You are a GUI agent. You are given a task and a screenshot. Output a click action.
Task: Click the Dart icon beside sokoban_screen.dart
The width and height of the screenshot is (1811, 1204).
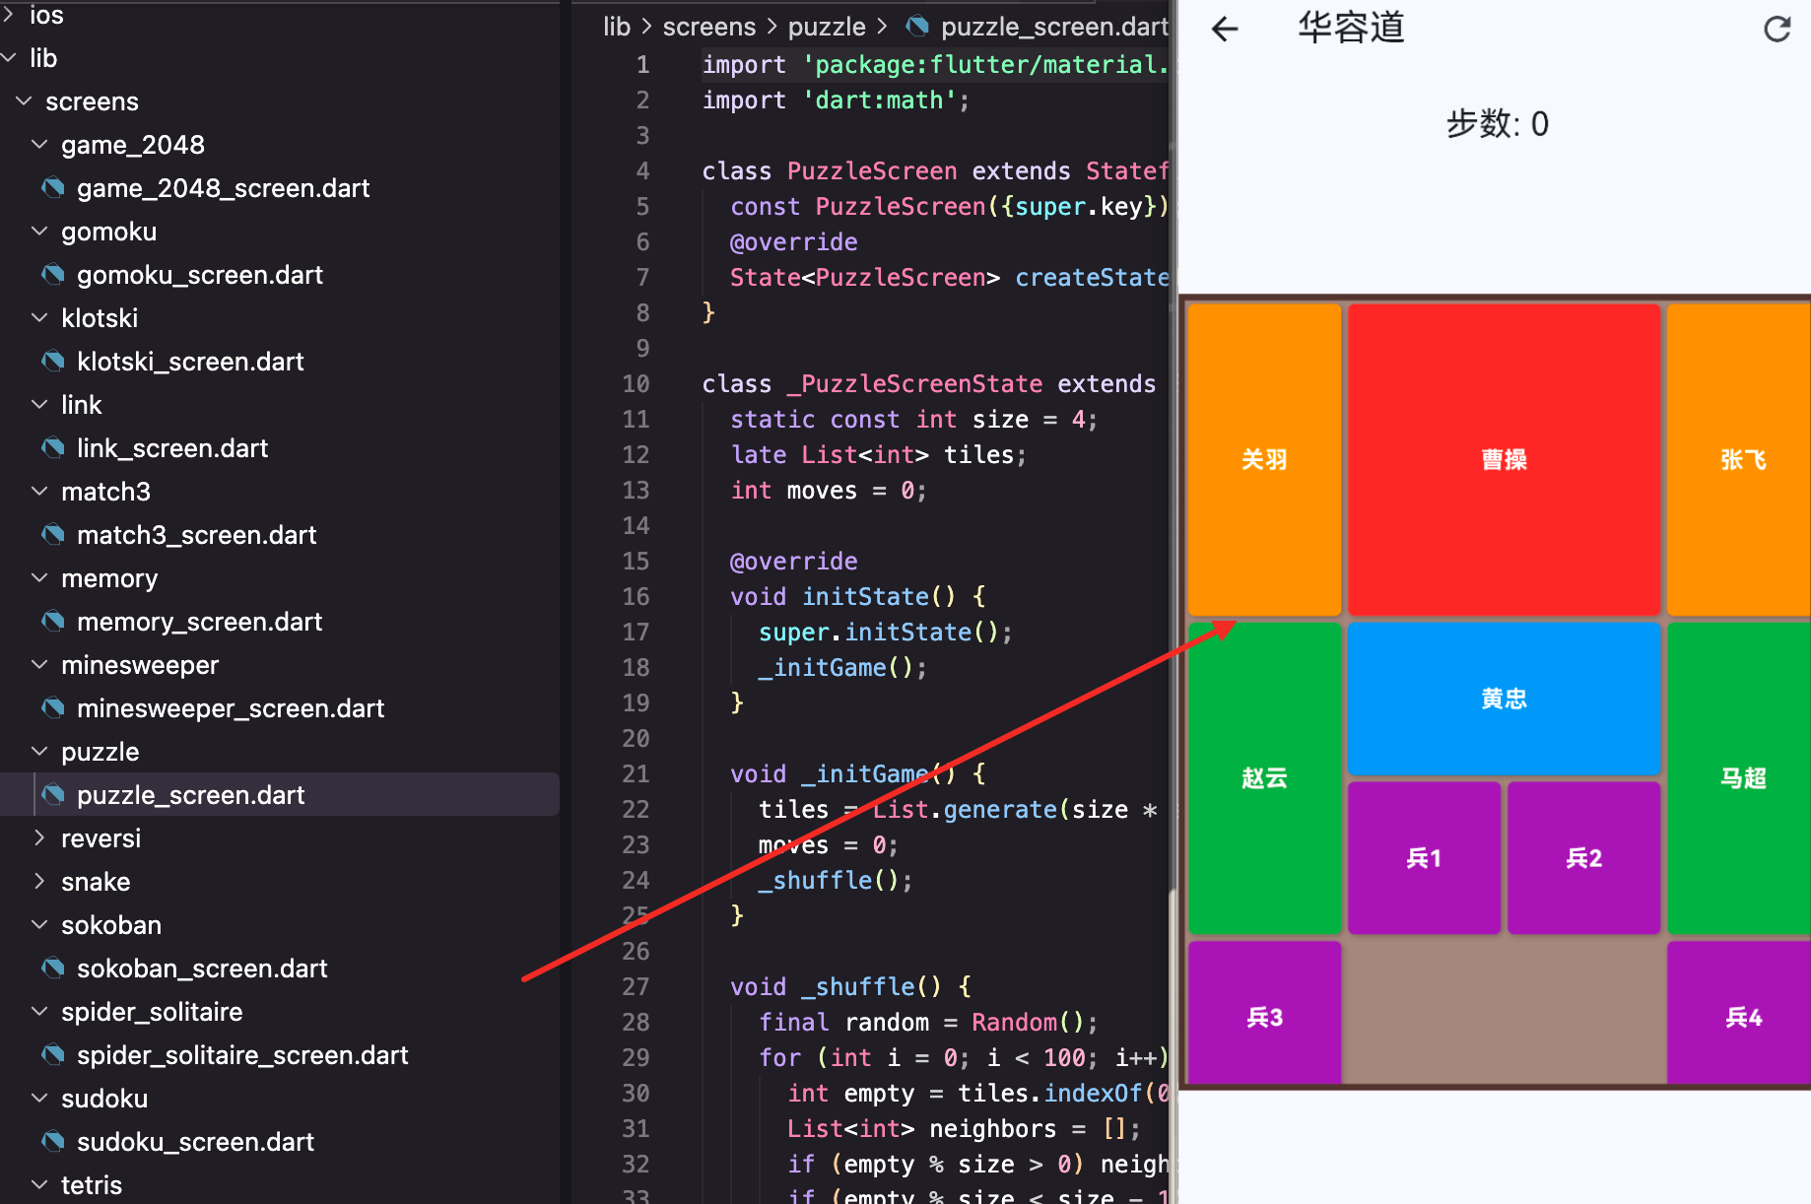coord(53,968)
